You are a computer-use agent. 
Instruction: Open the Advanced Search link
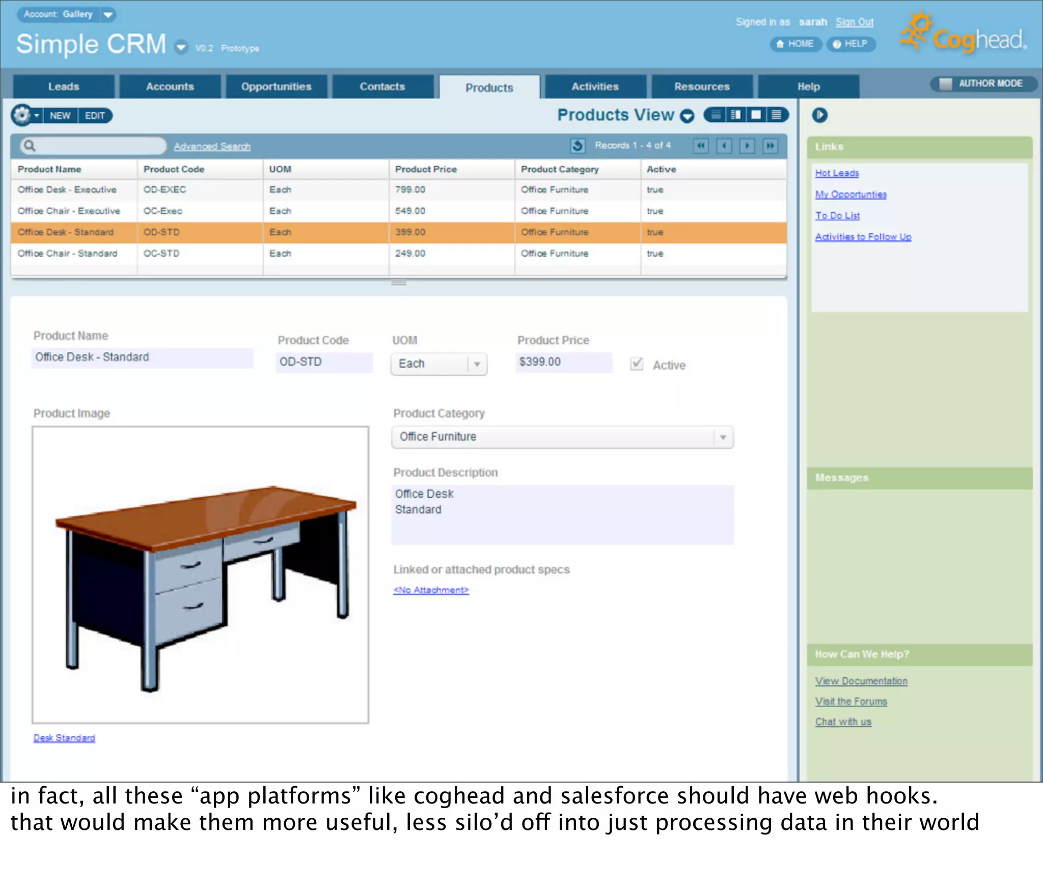pyautogui.click(x=212, y=147)
